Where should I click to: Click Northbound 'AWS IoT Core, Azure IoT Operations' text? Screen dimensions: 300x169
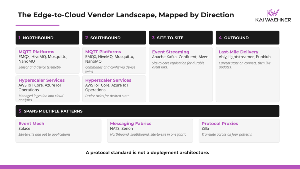(40, 88)
